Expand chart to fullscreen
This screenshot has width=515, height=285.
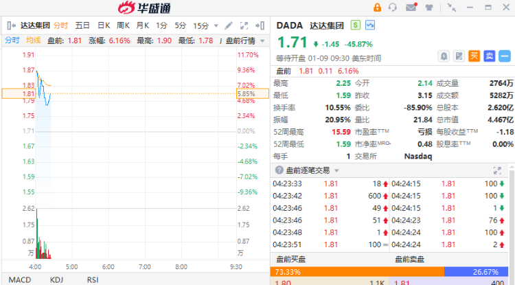(244, 25)
